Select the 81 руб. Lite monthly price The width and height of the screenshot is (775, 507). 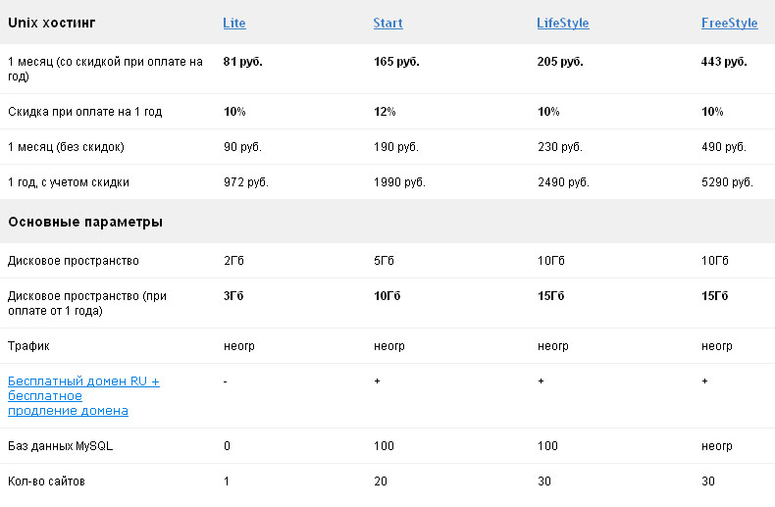coord(242,62)
